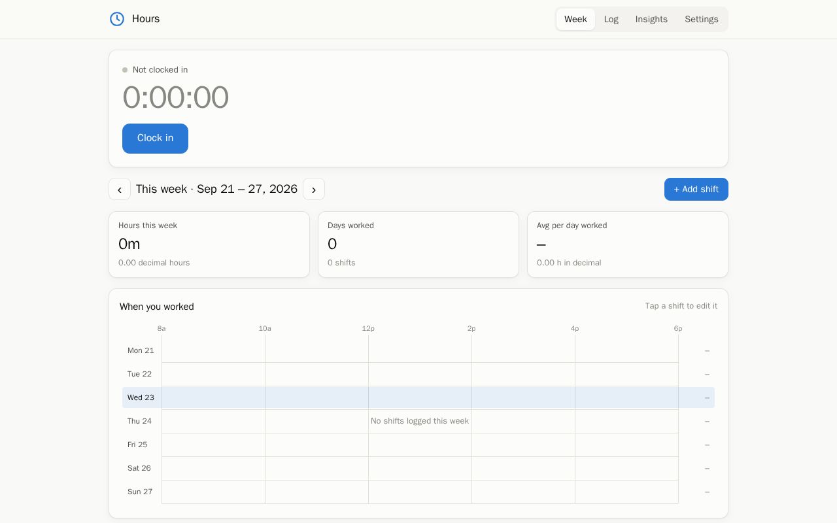Click the Not clocked in status

[x=155, y=70]
